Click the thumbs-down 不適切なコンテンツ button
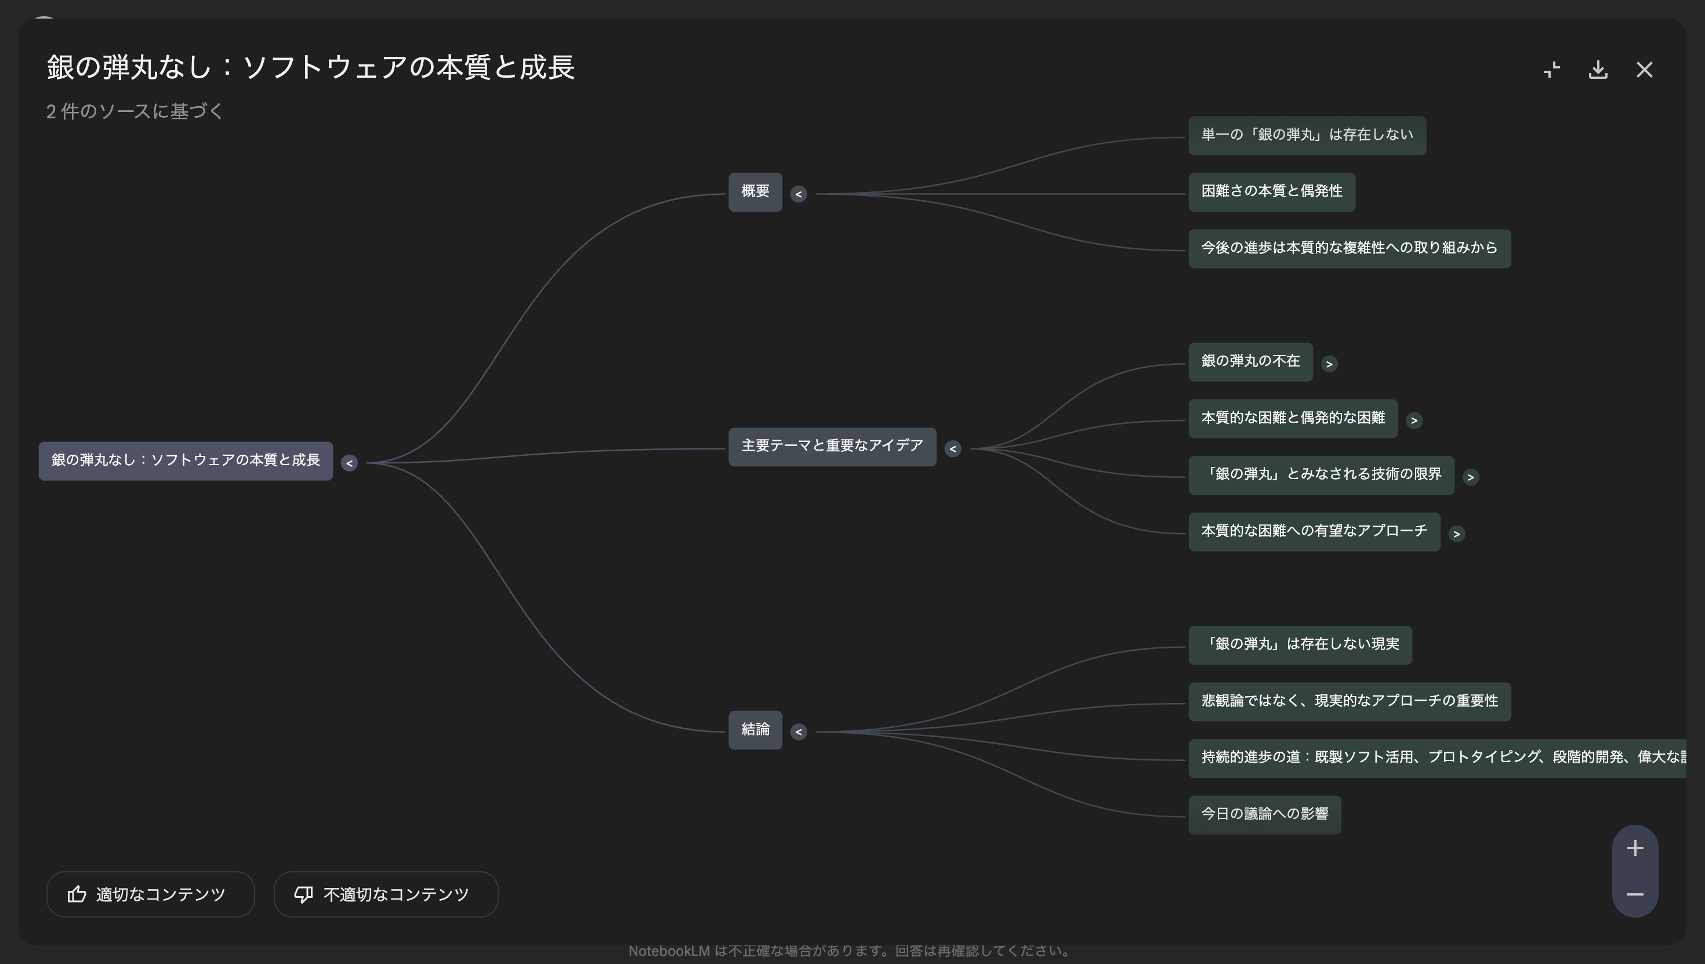 click(x=385, y=894)
